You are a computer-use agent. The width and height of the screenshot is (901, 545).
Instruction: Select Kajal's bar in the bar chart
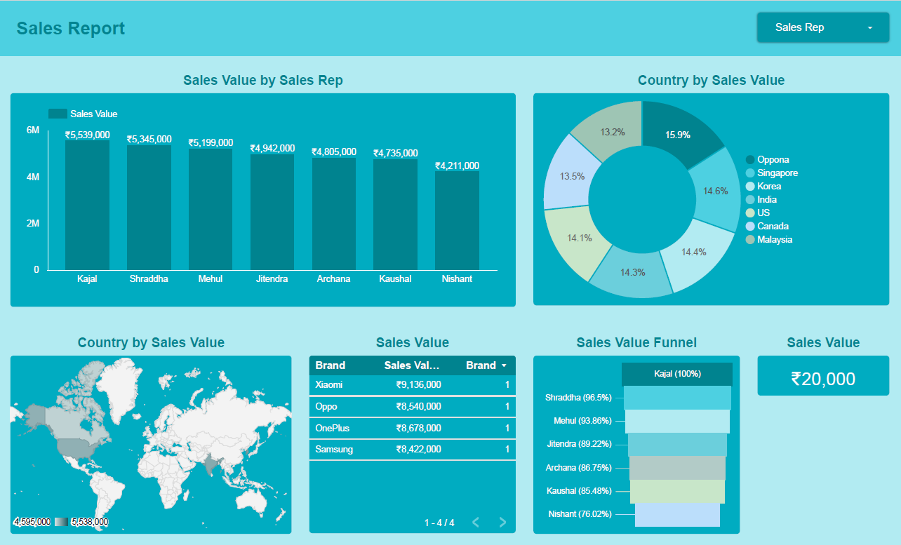(x=87, y=205)
